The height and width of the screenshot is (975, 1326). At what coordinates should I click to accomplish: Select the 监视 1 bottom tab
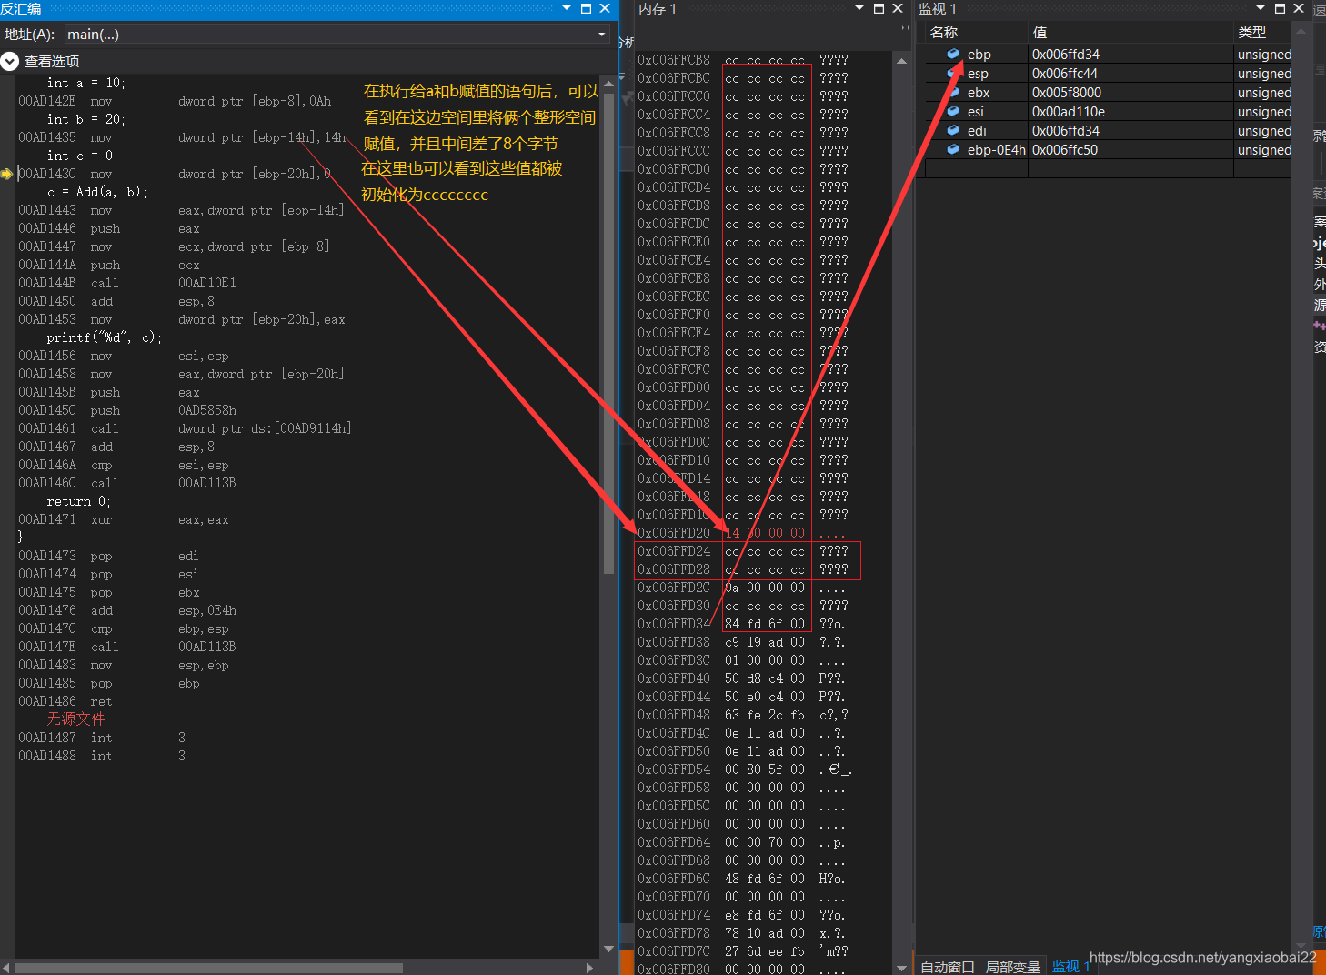(1070, 967)
